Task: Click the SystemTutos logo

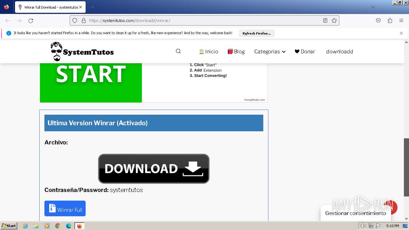Action: point(82,51)
